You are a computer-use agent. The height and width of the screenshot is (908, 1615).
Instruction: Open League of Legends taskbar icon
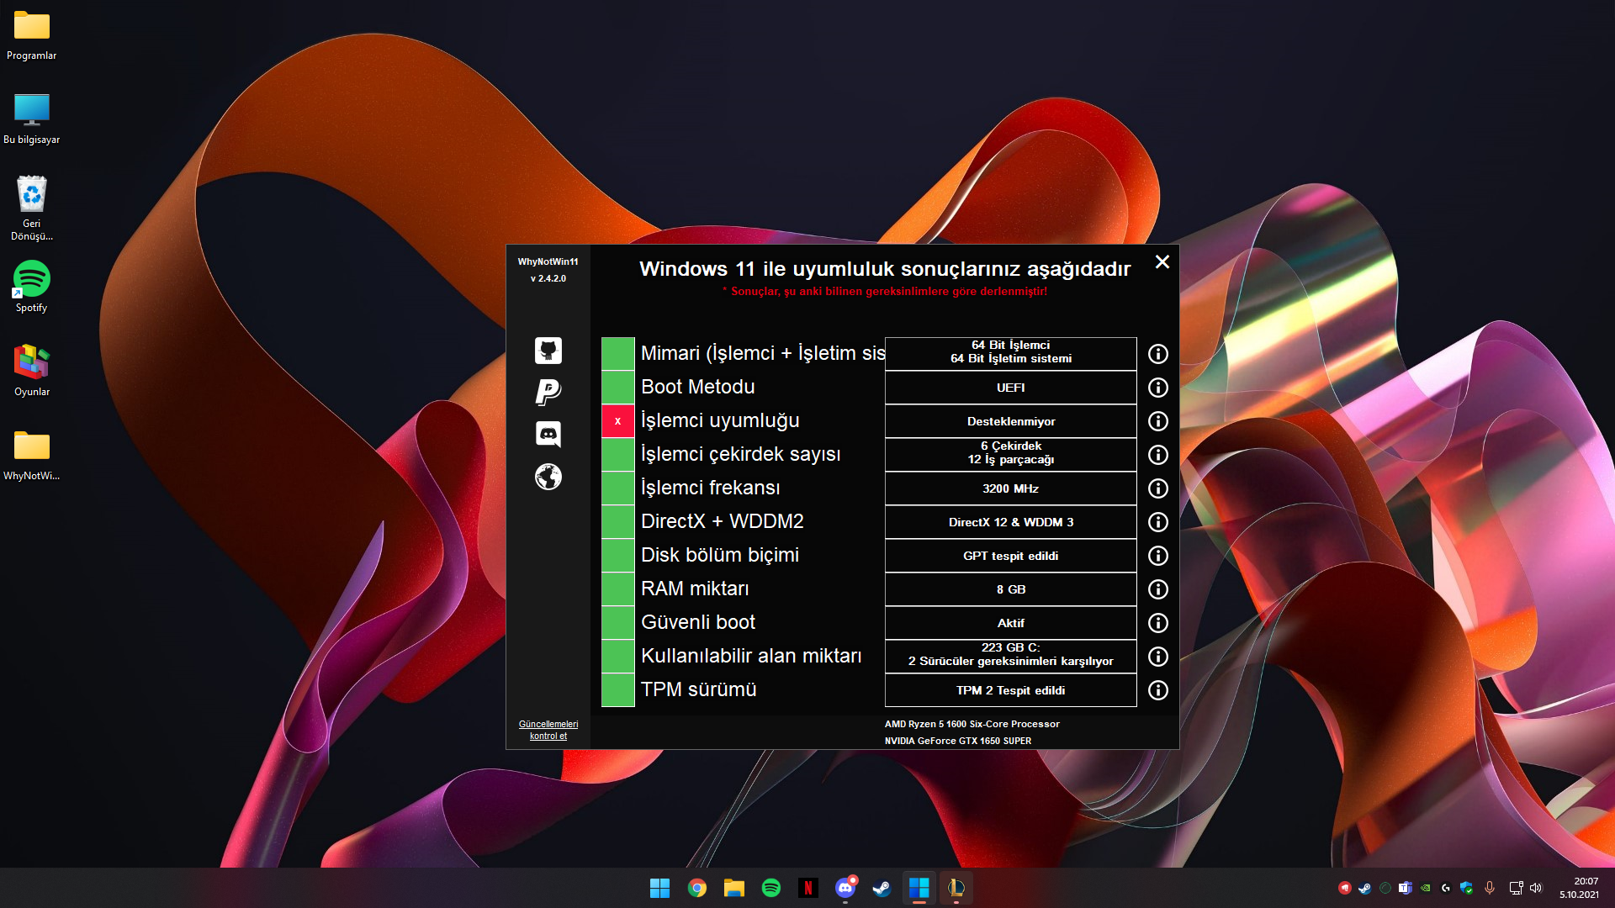click(x=956, y=888)
